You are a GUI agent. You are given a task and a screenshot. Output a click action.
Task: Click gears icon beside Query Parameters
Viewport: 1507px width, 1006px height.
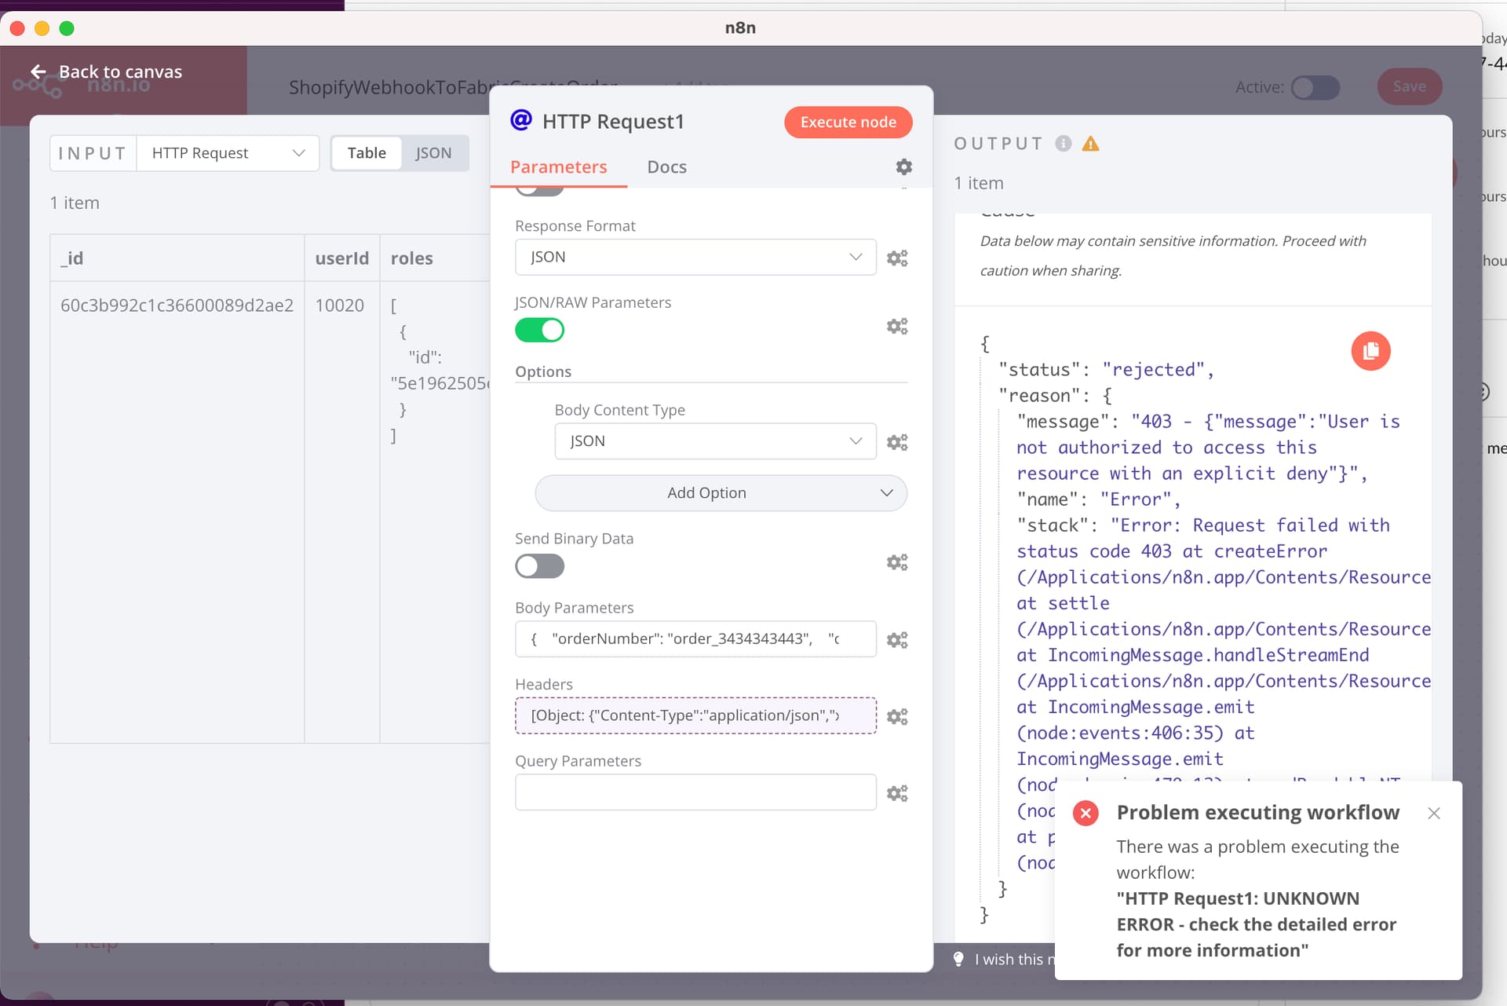[897, 793]
